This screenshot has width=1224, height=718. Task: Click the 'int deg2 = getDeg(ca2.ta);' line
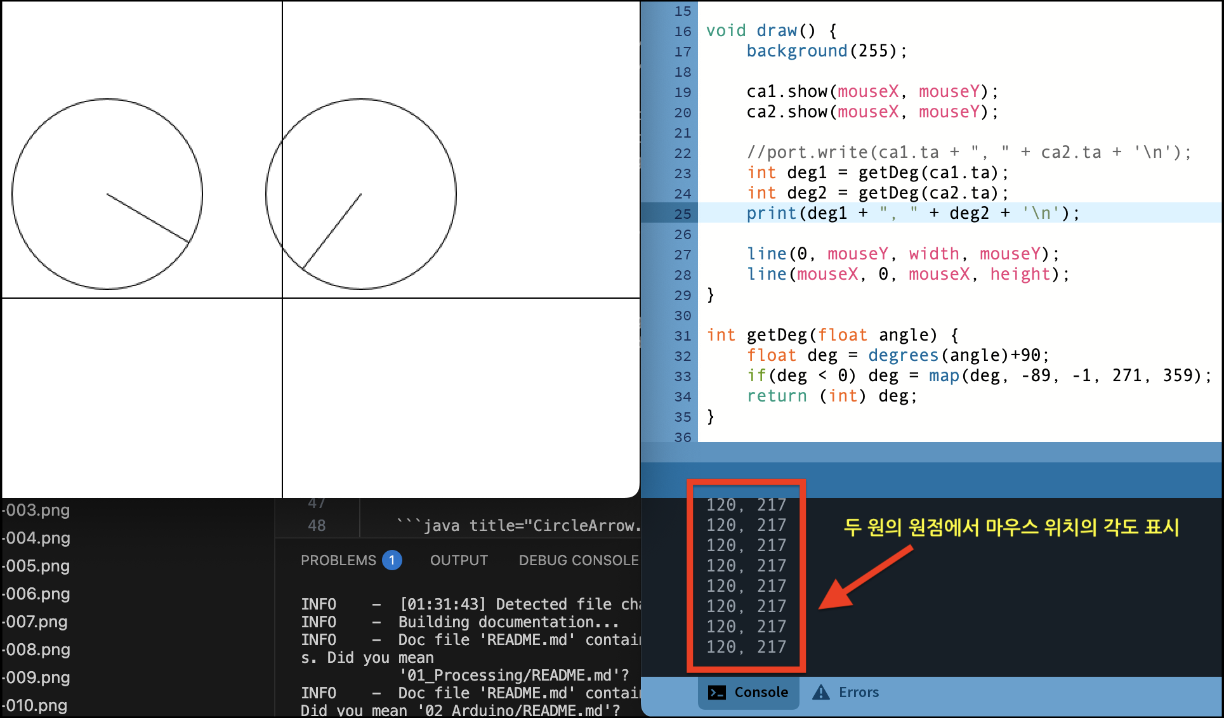(x=878, y=193)
